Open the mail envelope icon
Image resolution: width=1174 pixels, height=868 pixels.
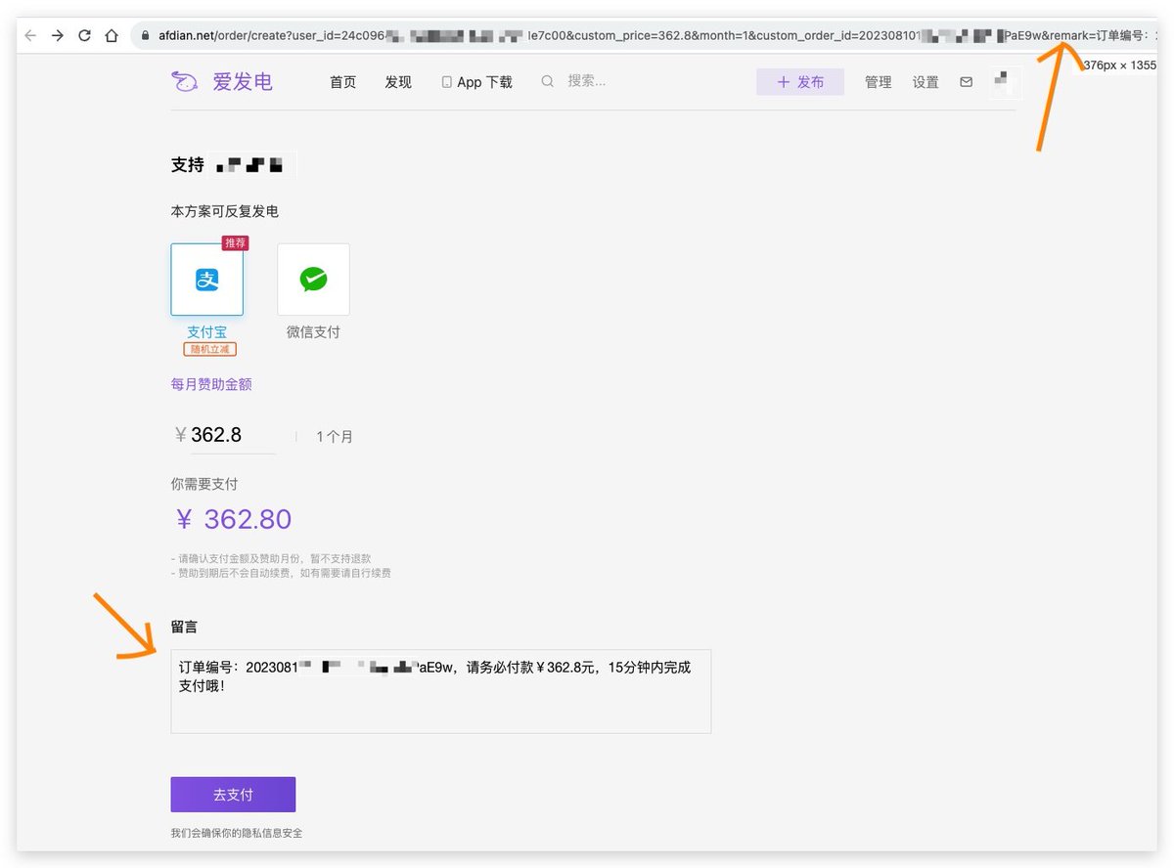tap(966, 82)
